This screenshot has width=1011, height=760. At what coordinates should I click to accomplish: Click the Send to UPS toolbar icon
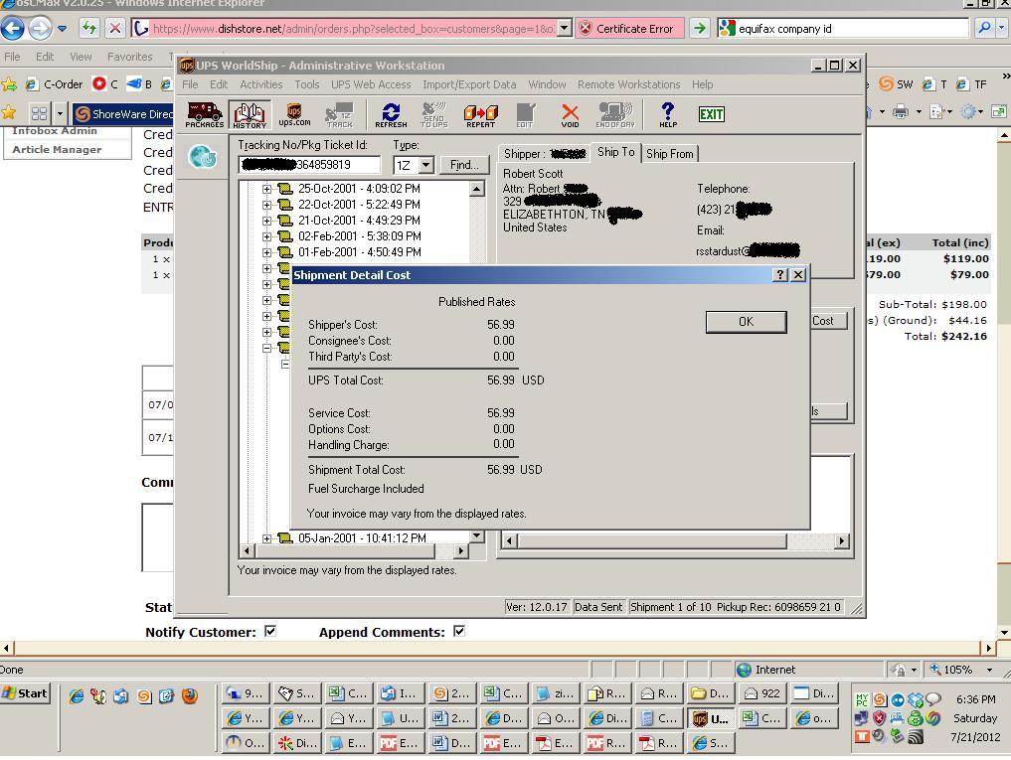point(434,114)
